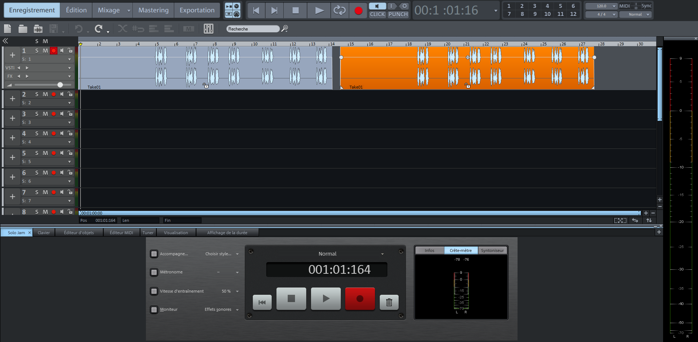This screenshot has width=698, height=342.
Task: Click the redo arrow icon
Action: click(99, 29)
